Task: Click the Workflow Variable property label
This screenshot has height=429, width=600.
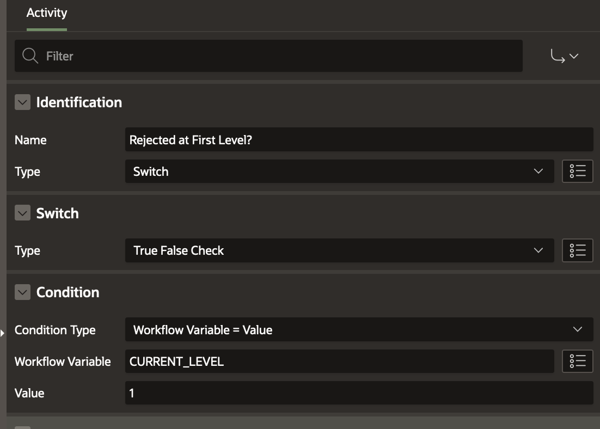Action: click(63, 361)
